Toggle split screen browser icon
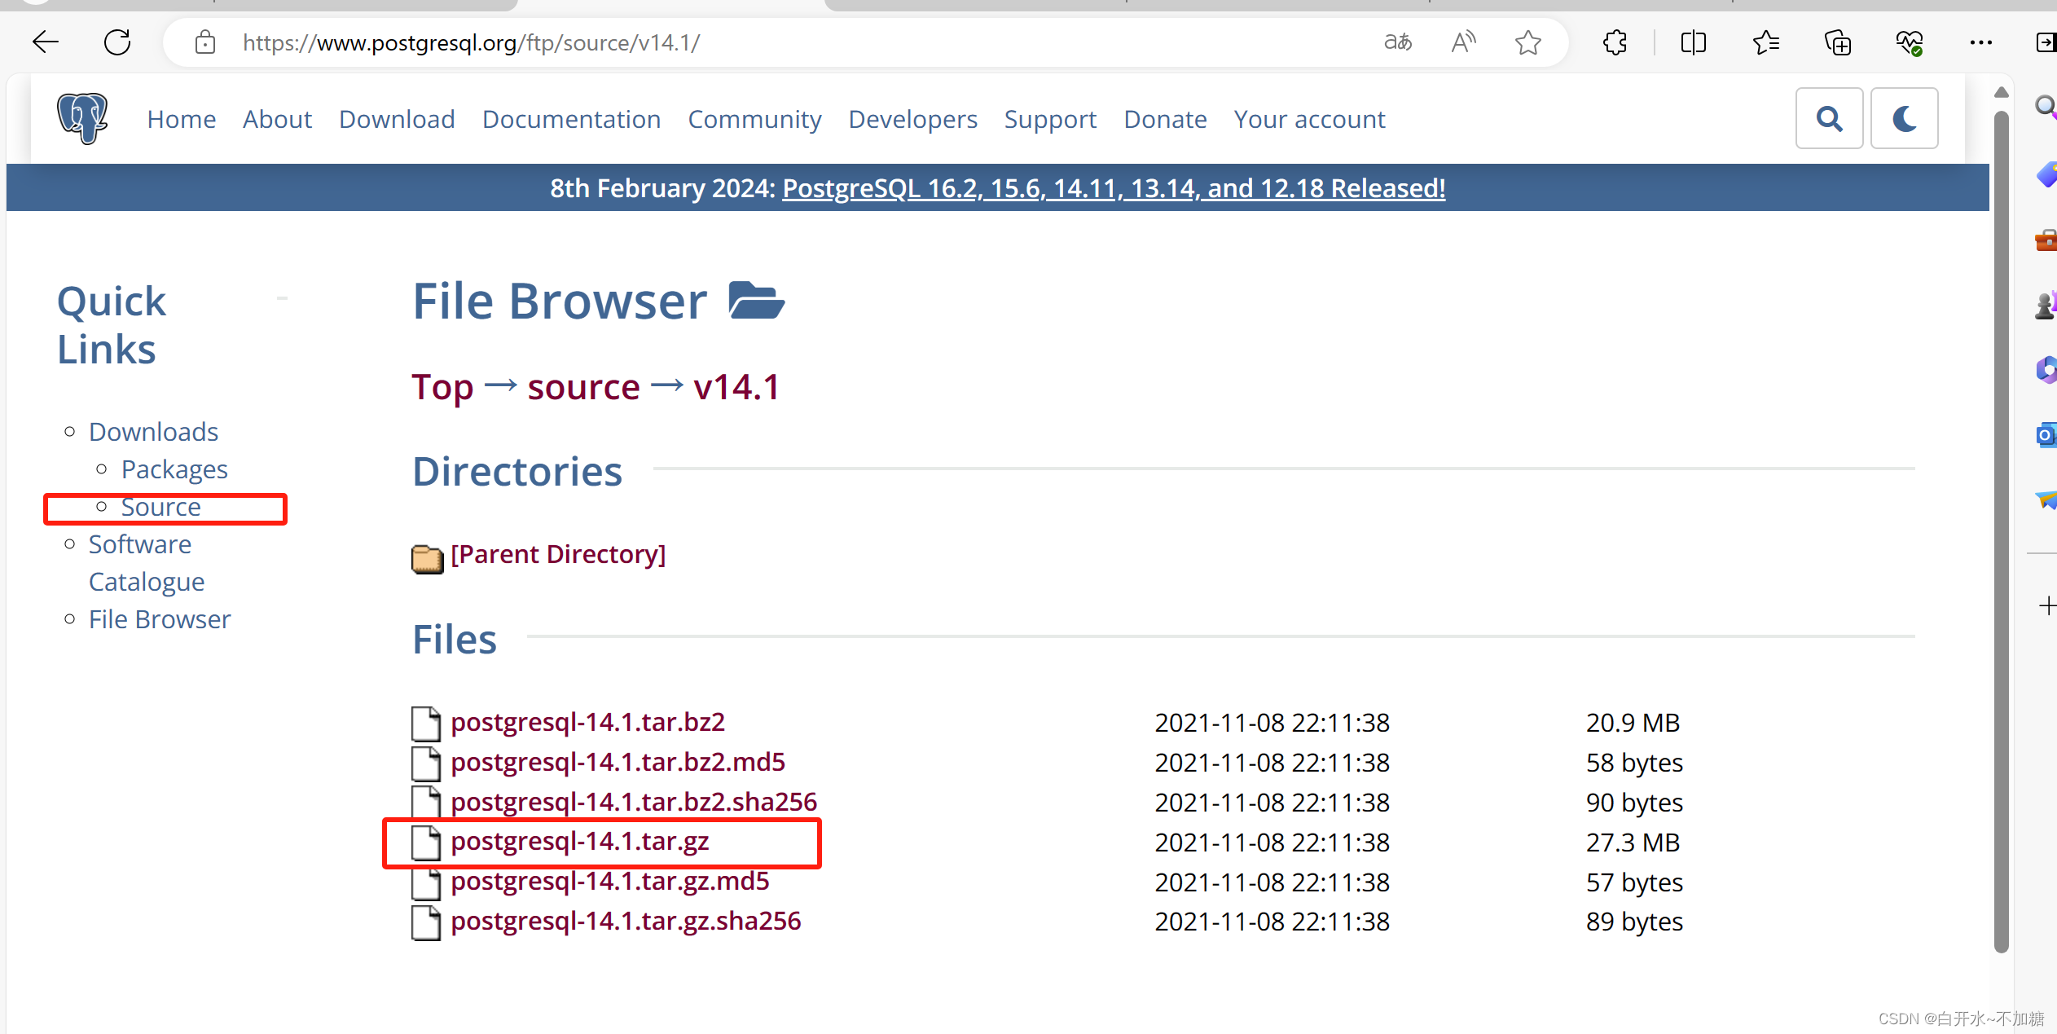This screenshot has width=2057, height=1034. 1693,42
